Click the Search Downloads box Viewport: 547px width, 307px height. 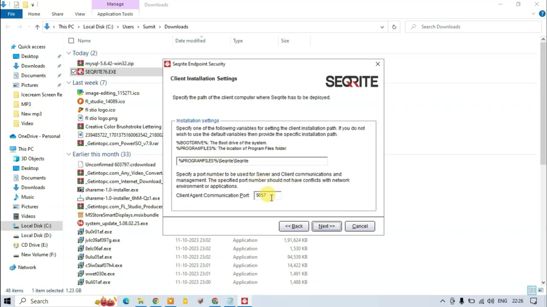(x=473, y=27)
